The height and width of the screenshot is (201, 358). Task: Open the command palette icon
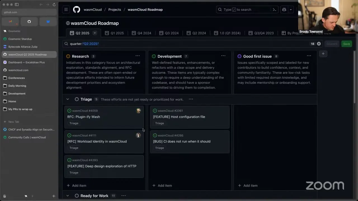click(x=274, y=9)
